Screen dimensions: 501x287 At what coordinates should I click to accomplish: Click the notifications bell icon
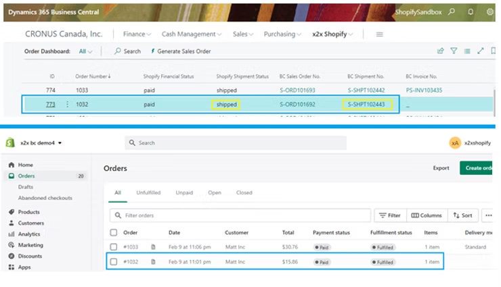click(x=471, y=12)
